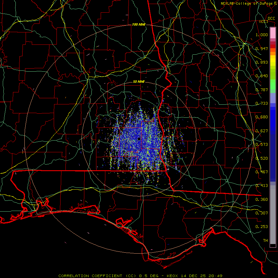Click the 0.413 scale value
Viewport: 278px width, 278px height.
pos(262,186)
